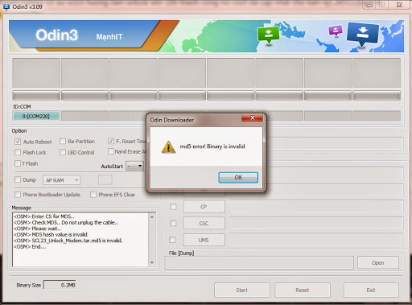This screenshot has width=412, height=305.
Task: Check the Phone Bootloader Update box
Action: (18, 195)
